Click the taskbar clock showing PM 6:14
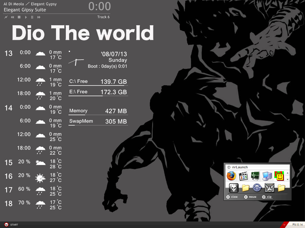The height and width of the screenshot is (228, 305). coord(297,224)
